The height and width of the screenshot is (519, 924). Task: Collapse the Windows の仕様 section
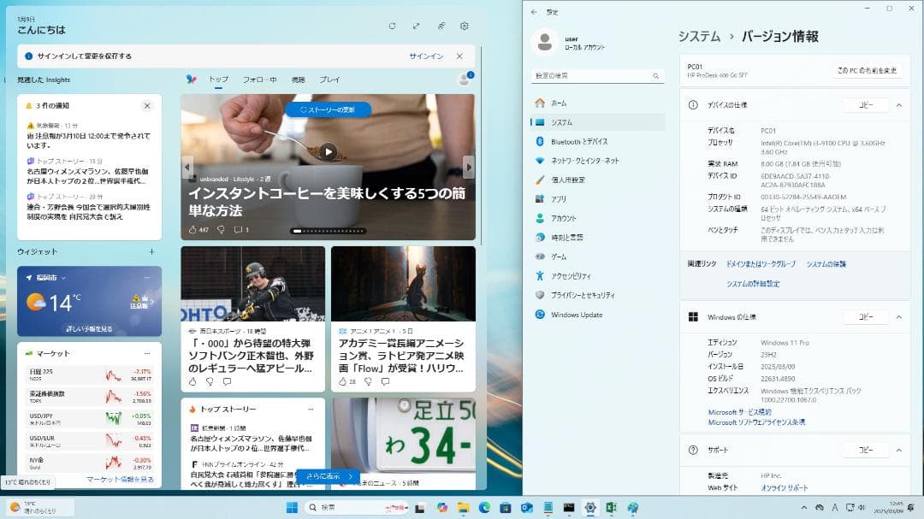[897, 316]
